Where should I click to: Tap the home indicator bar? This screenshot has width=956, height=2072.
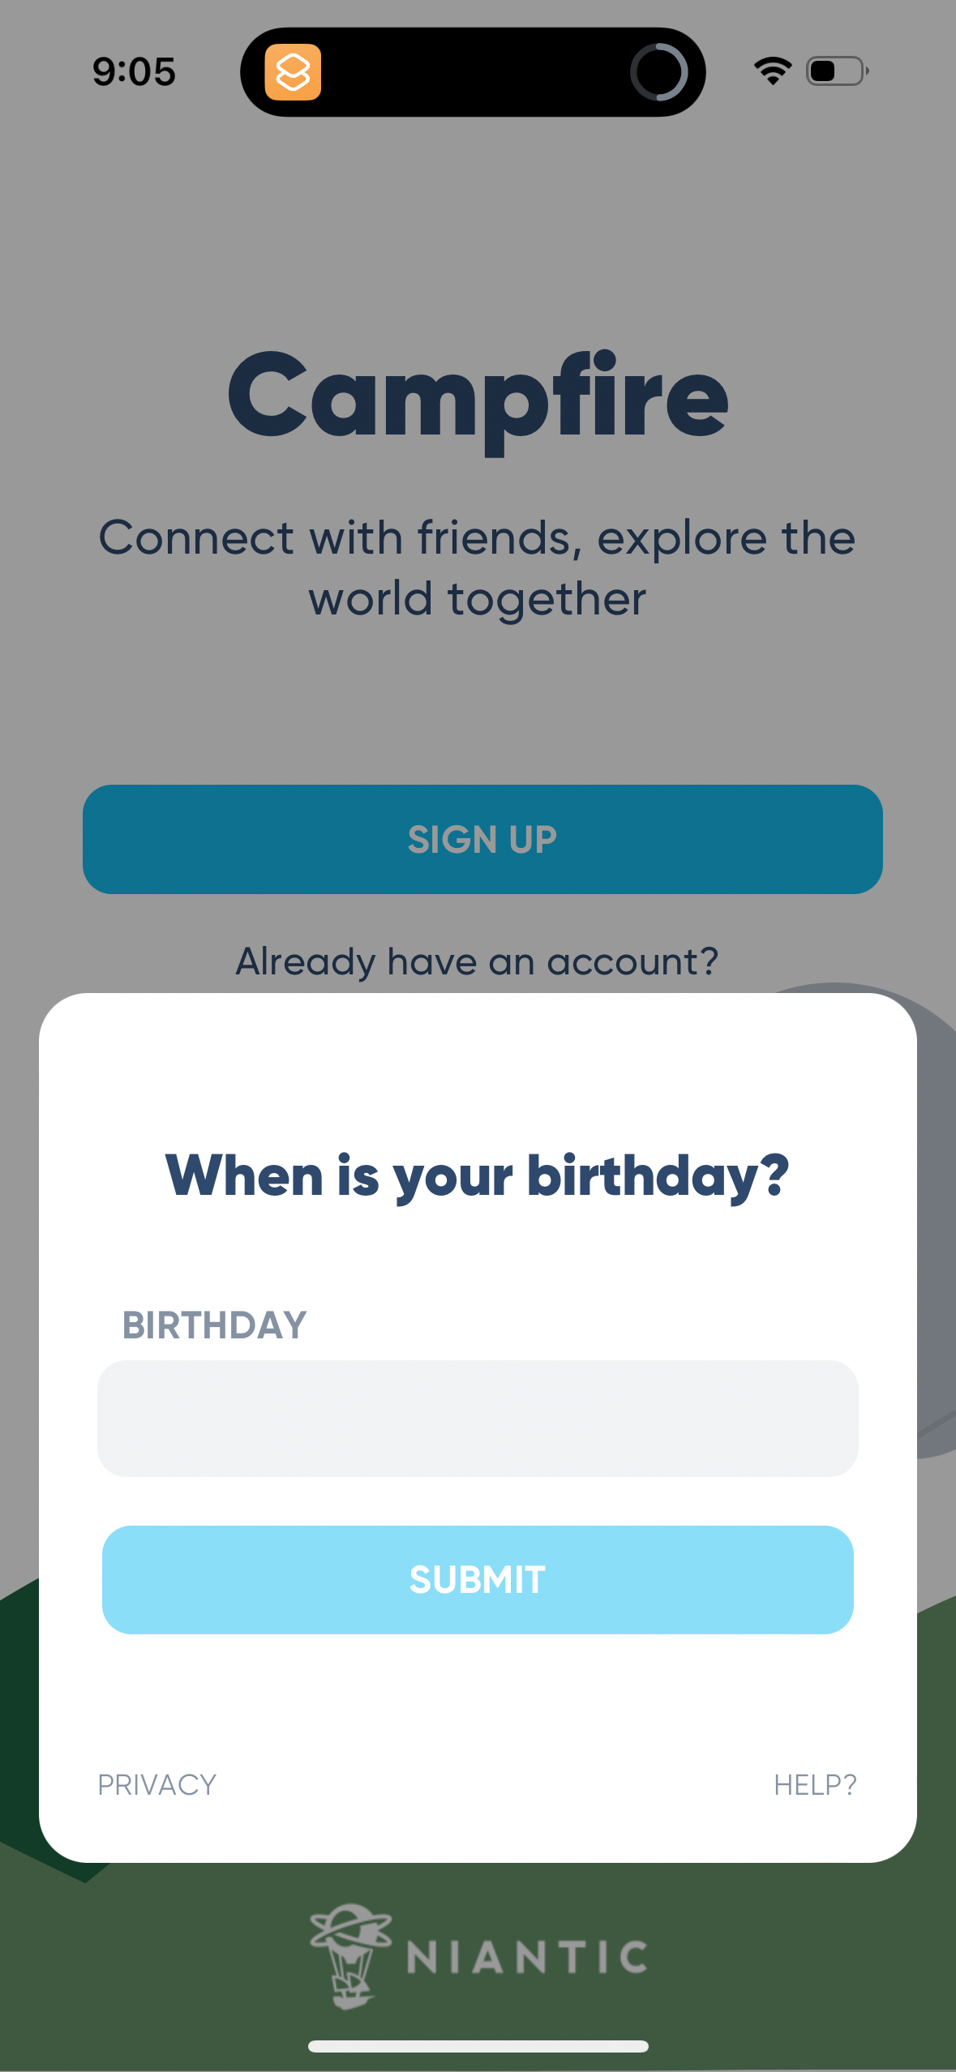pyautogui.click(x=478, y=2046)
